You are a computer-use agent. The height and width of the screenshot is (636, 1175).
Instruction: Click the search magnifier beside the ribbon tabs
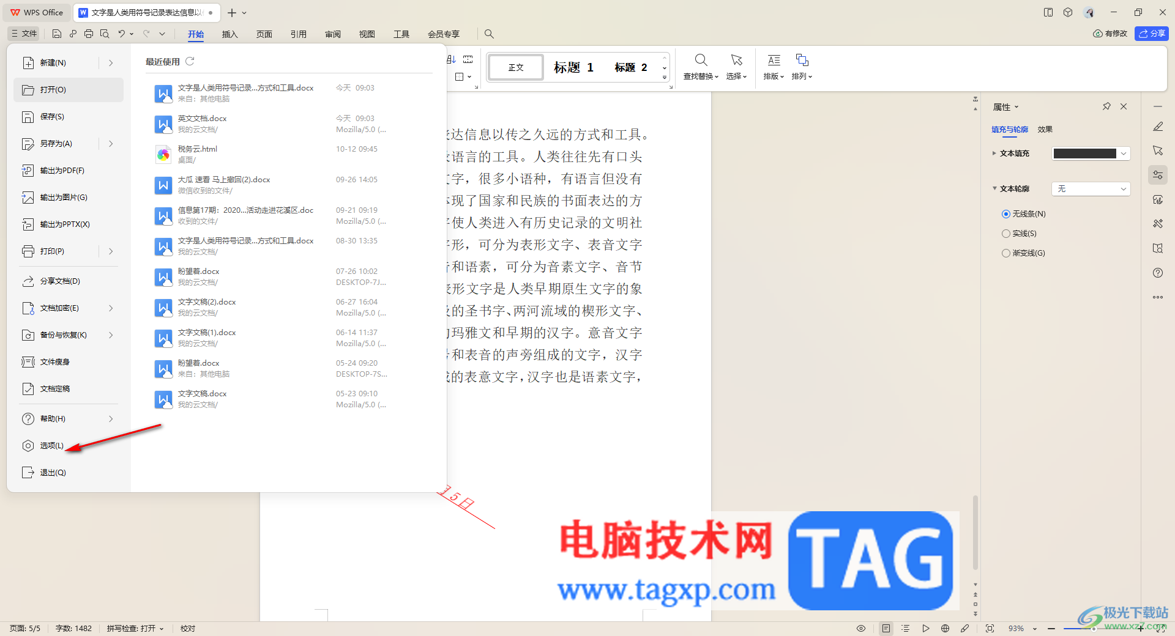point(489,34)
